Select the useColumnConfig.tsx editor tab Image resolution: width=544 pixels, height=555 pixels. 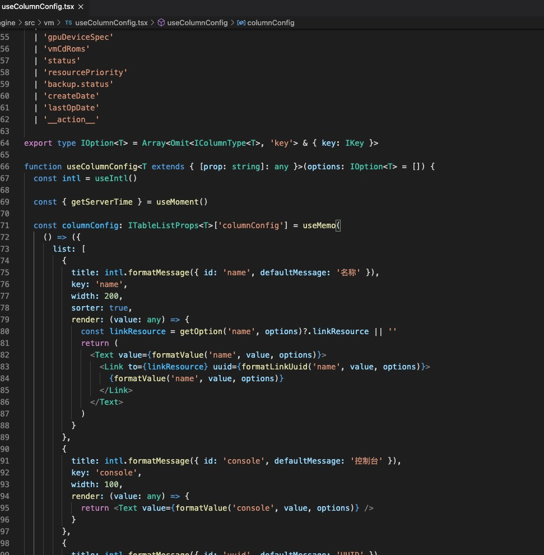37,7
